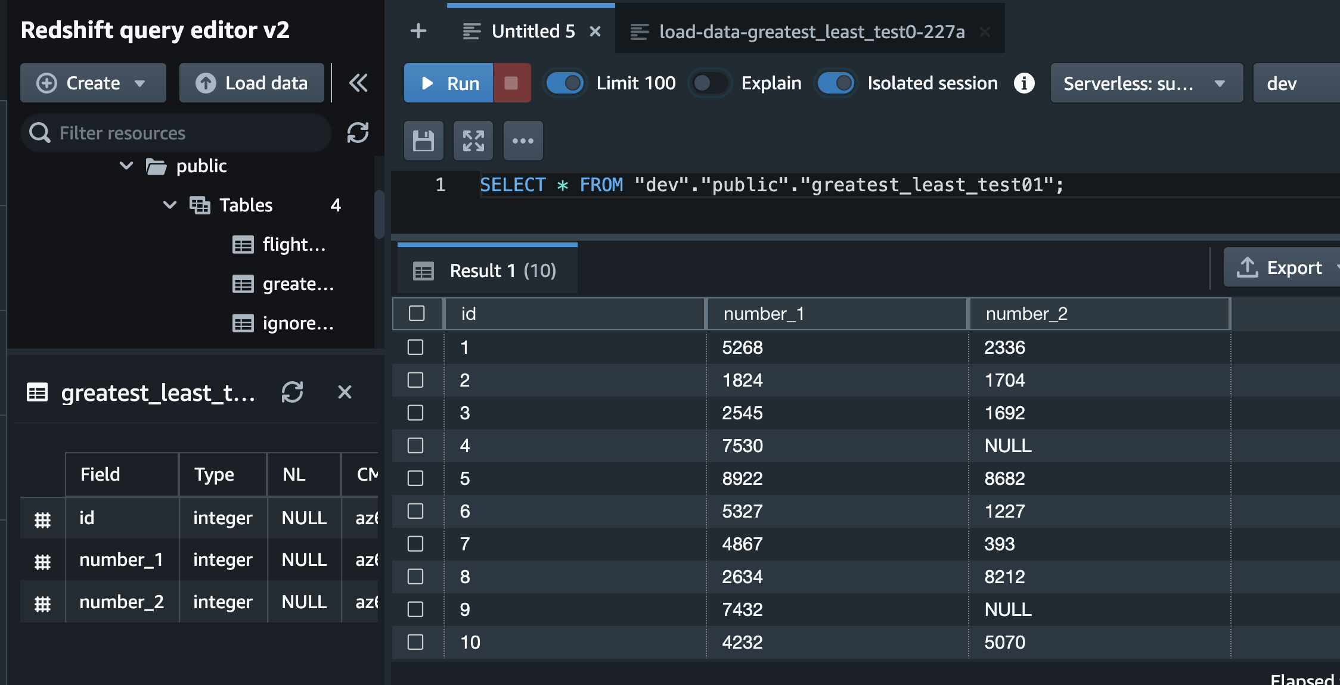This screenshot has width=1340, height=685.
Task: Toggle the Isolated session switch
Action: coord(835,83)
